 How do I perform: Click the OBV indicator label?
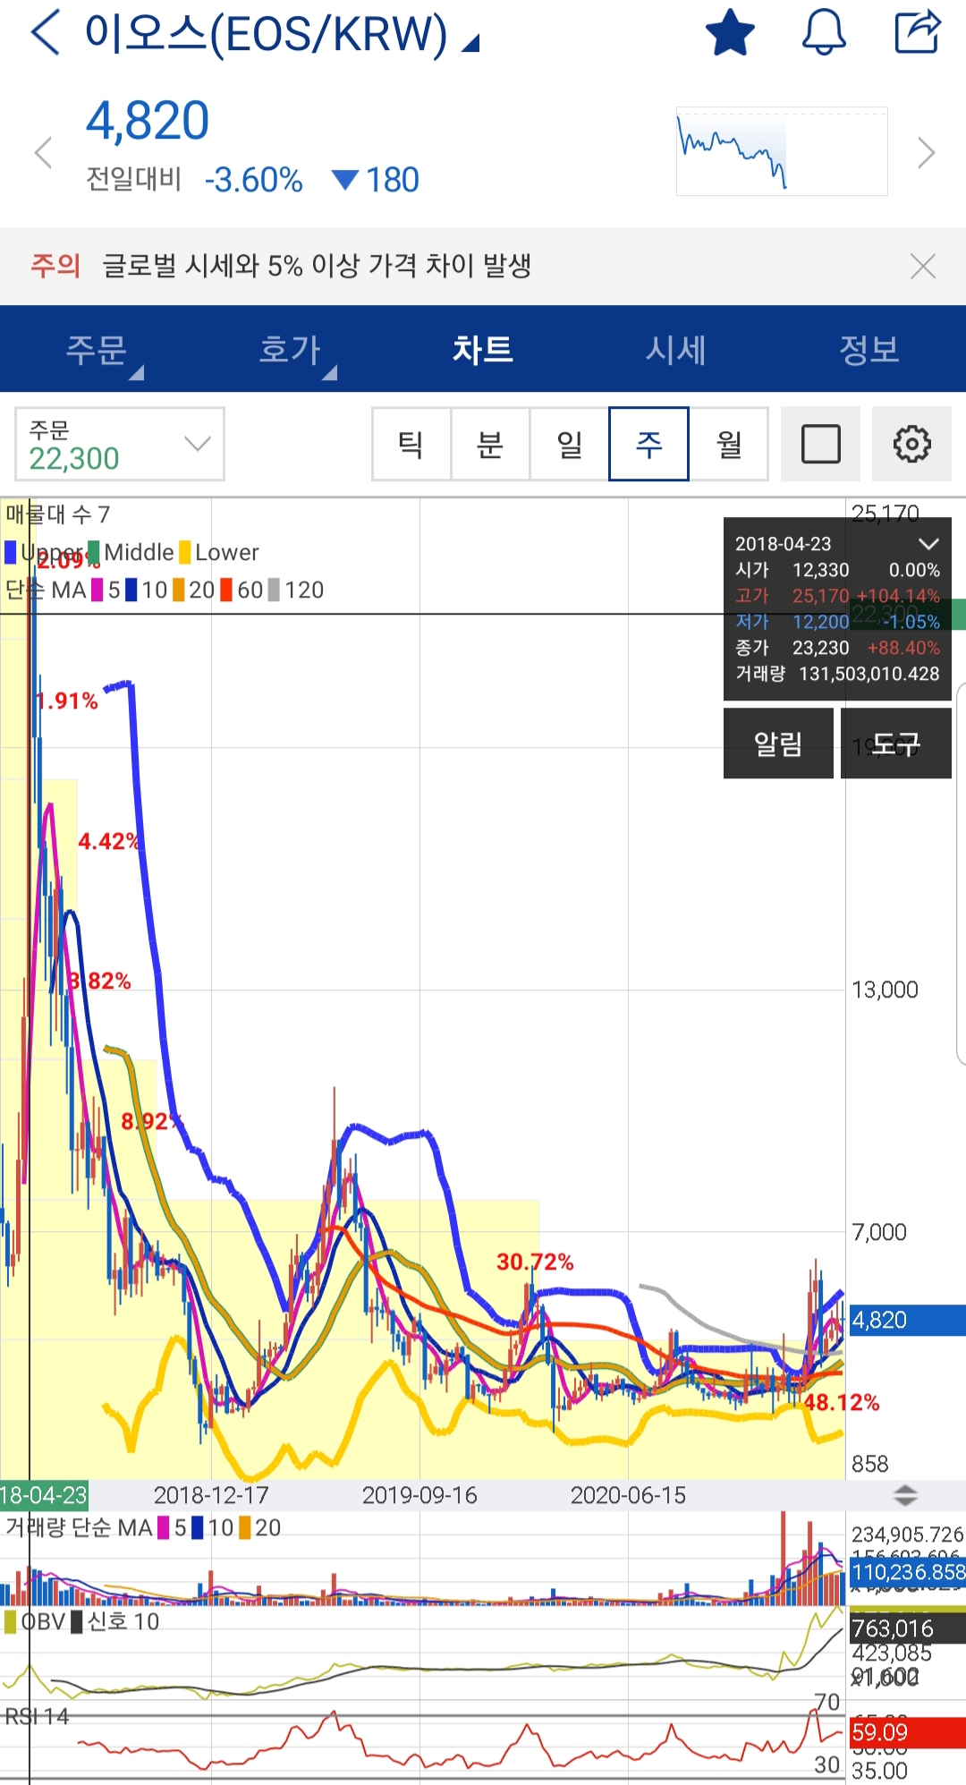[43, 1621]
